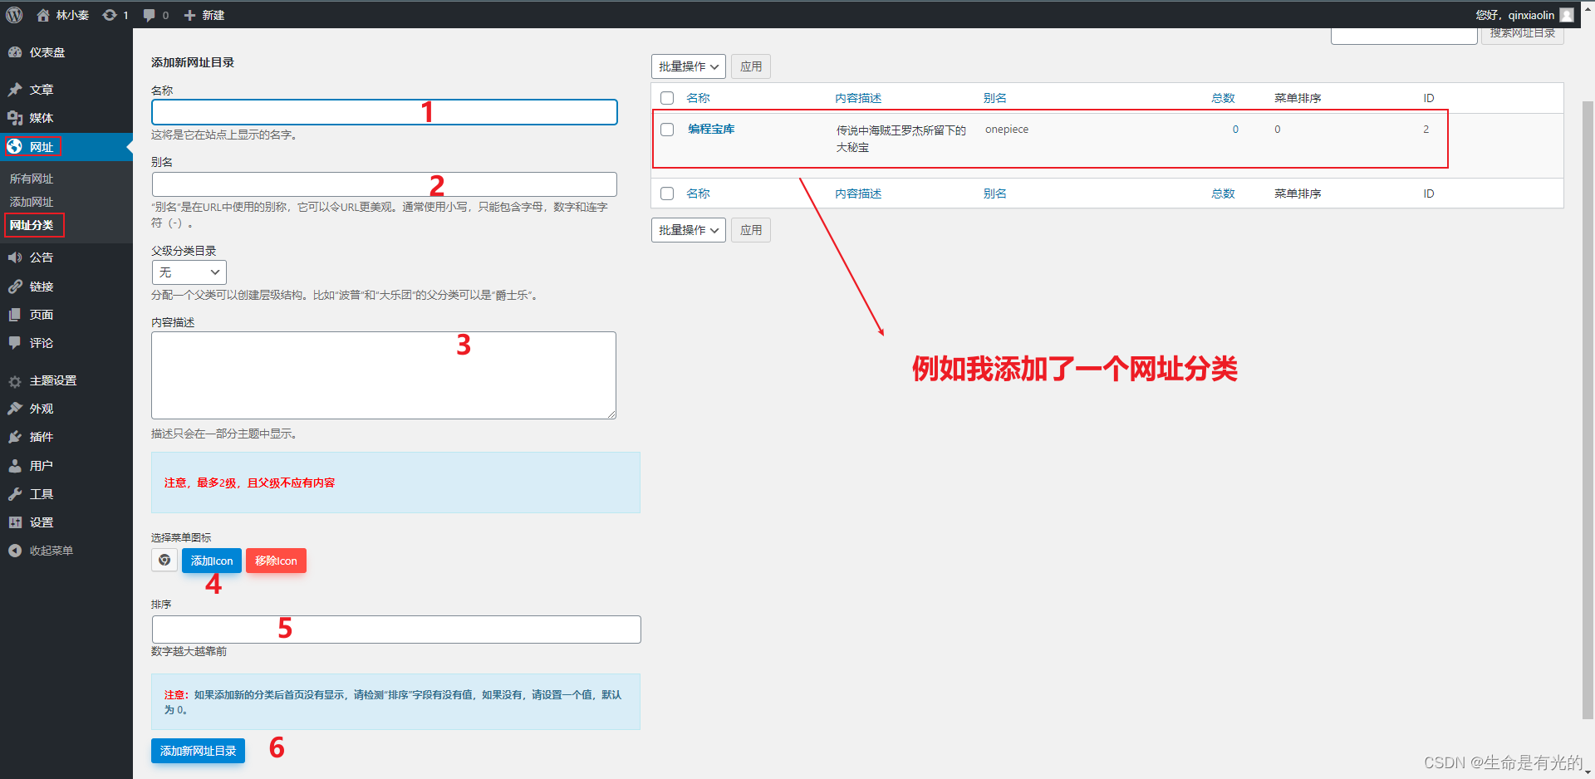
Task: Click the 排序 input field
Action: [396, 630]
